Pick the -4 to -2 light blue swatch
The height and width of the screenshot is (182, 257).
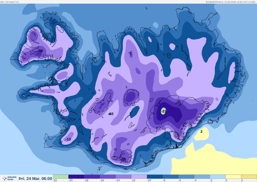[202, 177]
